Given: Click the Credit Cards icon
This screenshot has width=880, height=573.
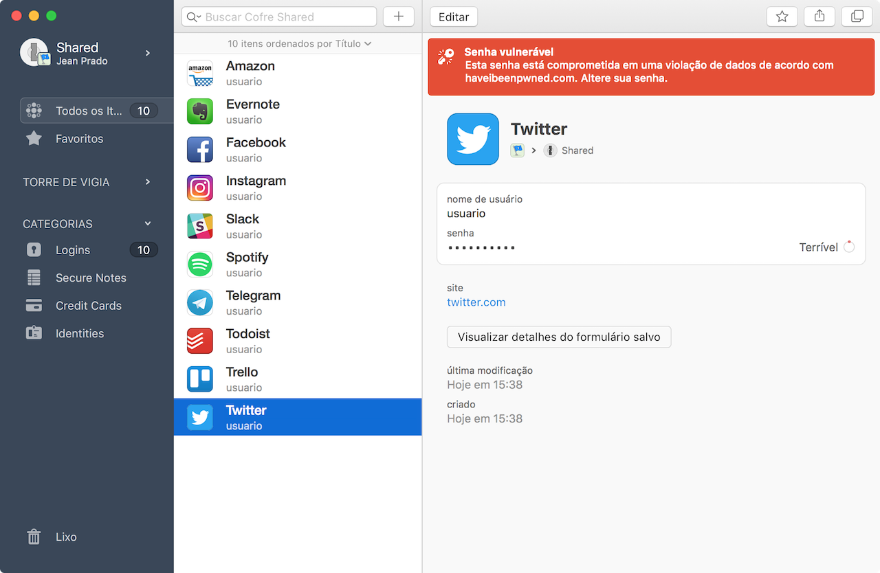Looking at the screenshot, I should point(34,306).
